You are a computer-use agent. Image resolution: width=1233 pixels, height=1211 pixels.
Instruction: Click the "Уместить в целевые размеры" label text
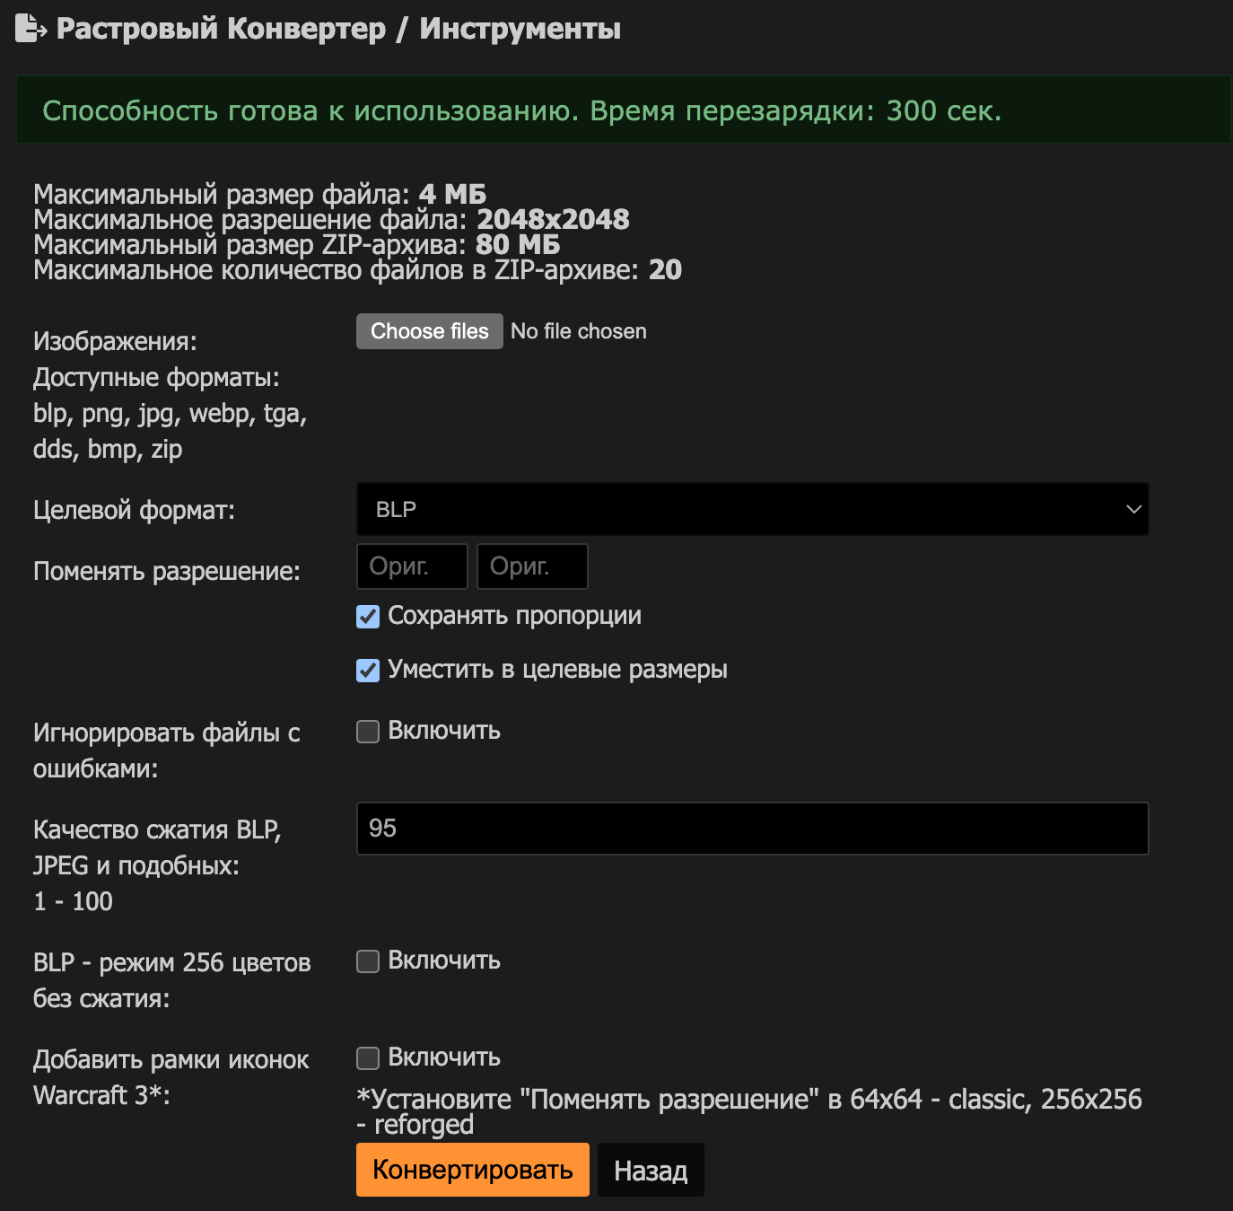click(557, 670)
